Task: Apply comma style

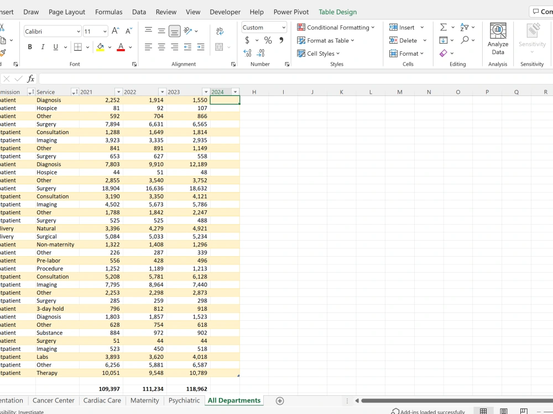Action: pos(281,40)
